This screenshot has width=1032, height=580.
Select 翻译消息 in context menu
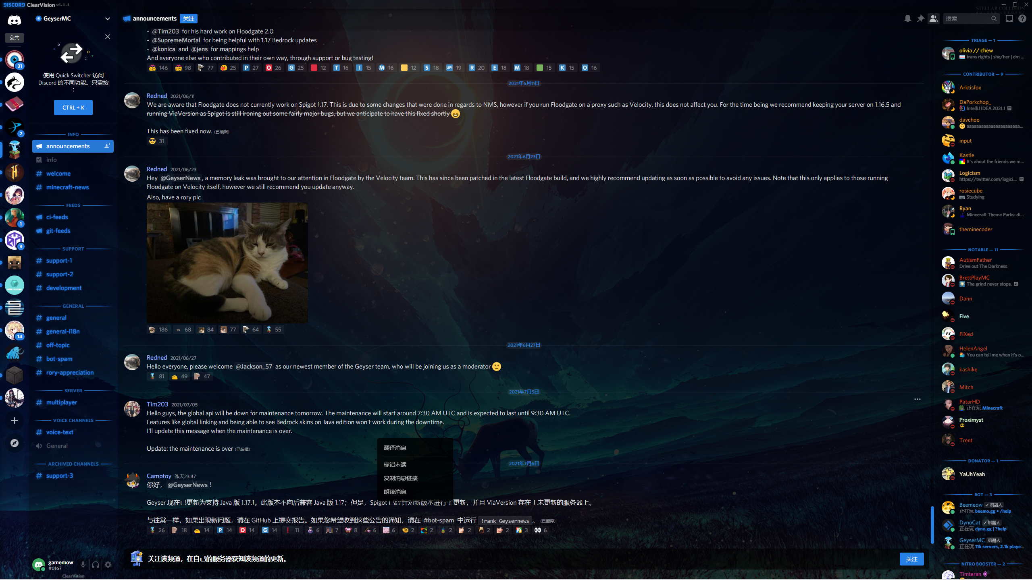point(415,448)
